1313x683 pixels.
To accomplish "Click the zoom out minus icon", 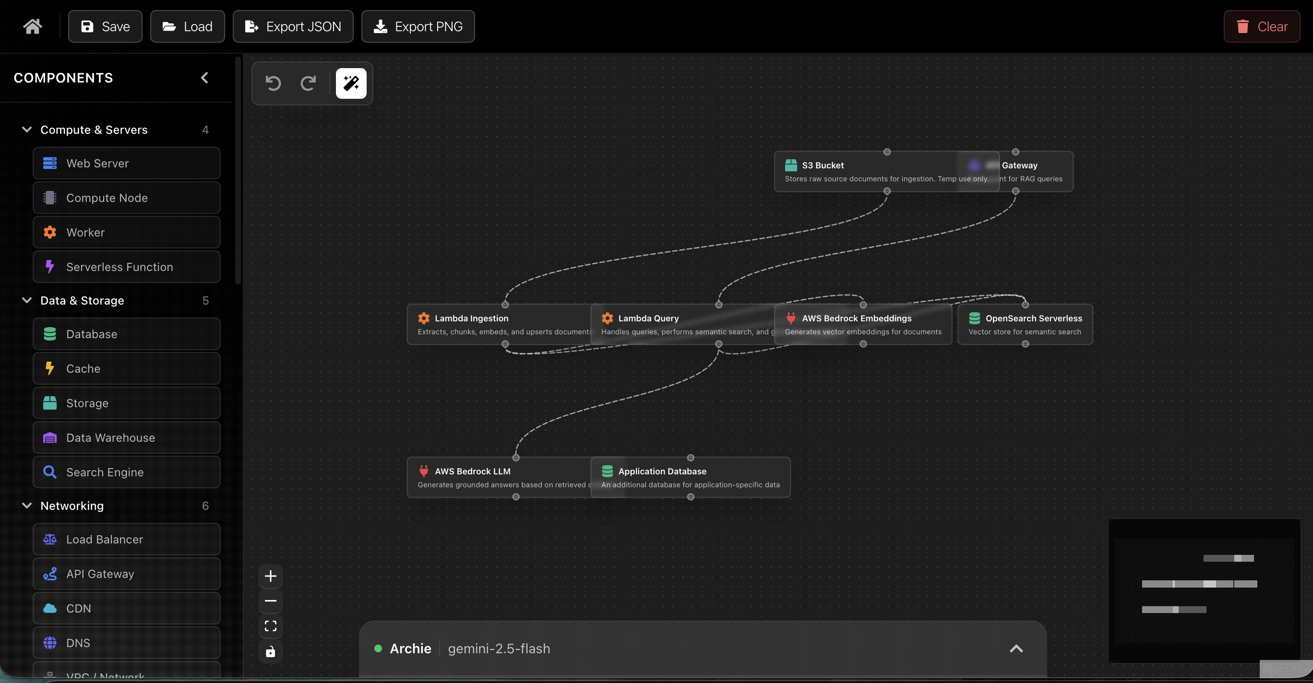I will [271, 601].
